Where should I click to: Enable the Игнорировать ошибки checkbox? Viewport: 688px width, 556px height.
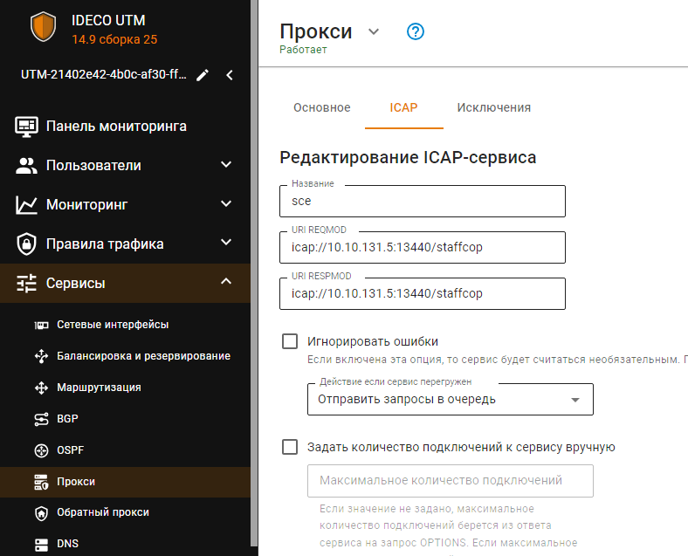[290, 341]
